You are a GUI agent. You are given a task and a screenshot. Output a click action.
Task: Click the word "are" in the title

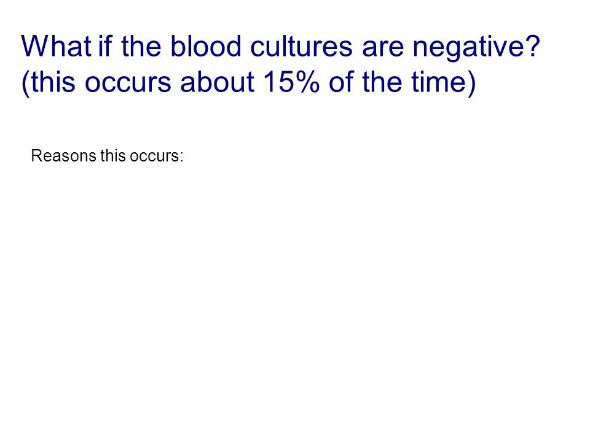[383, 49]
